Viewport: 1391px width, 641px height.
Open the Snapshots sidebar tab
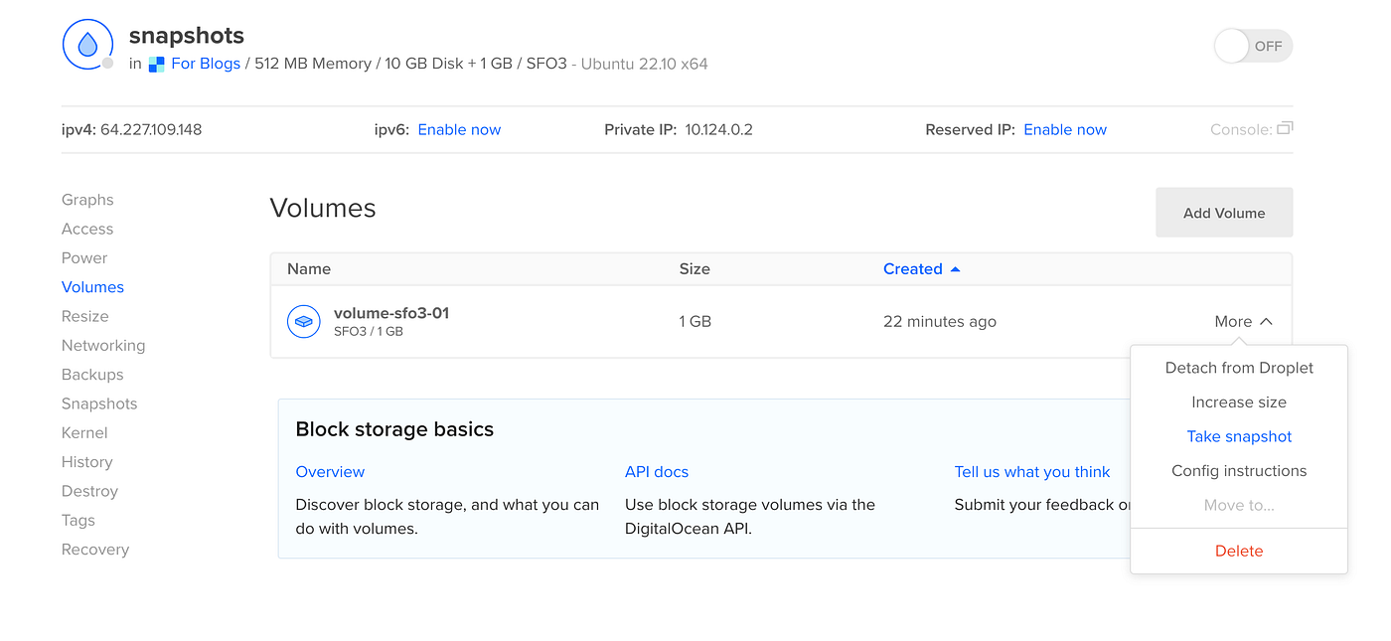[x=99, y=403]
